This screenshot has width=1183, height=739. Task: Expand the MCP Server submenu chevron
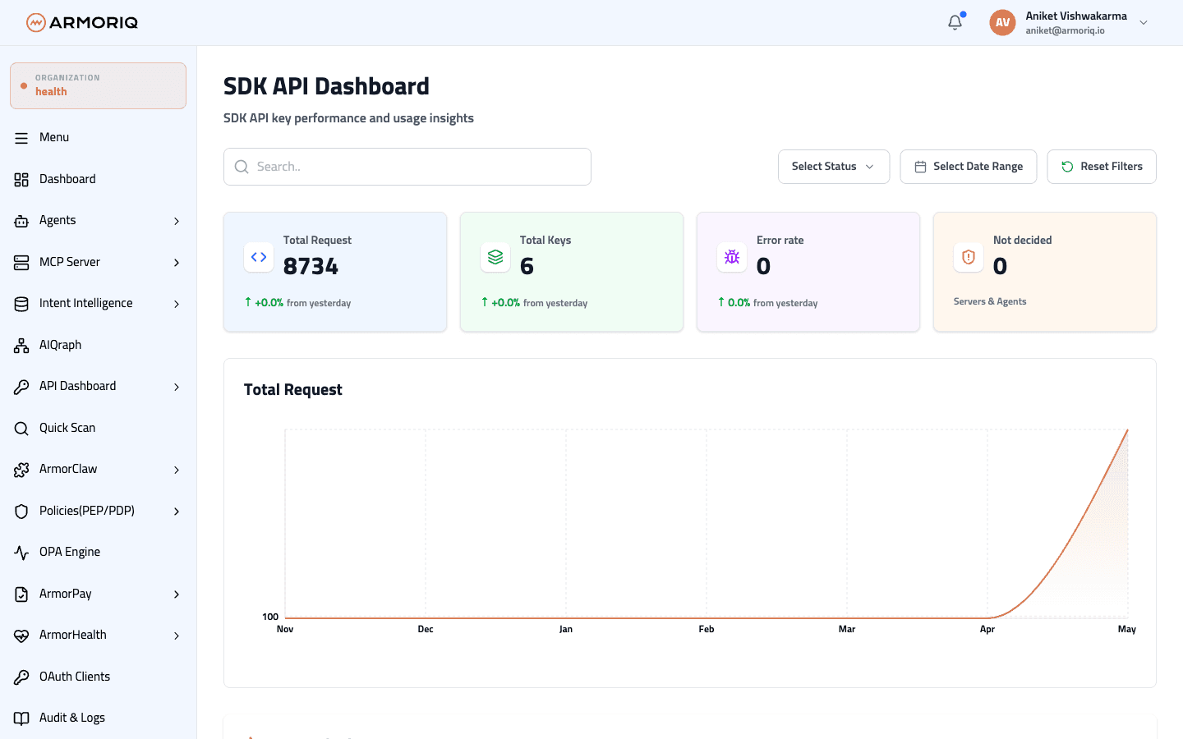coord(177,263)
